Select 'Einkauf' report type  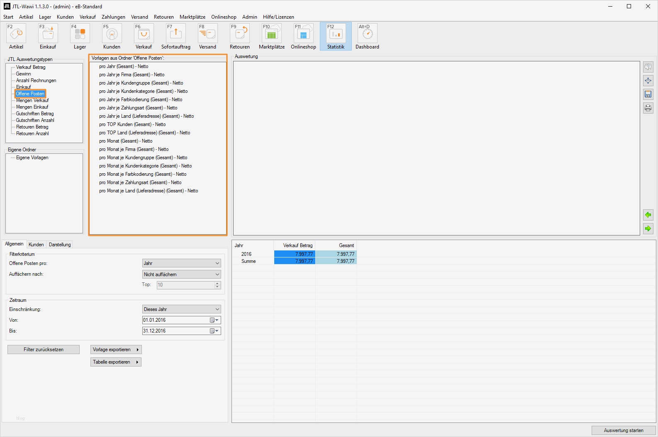(23, 87)
